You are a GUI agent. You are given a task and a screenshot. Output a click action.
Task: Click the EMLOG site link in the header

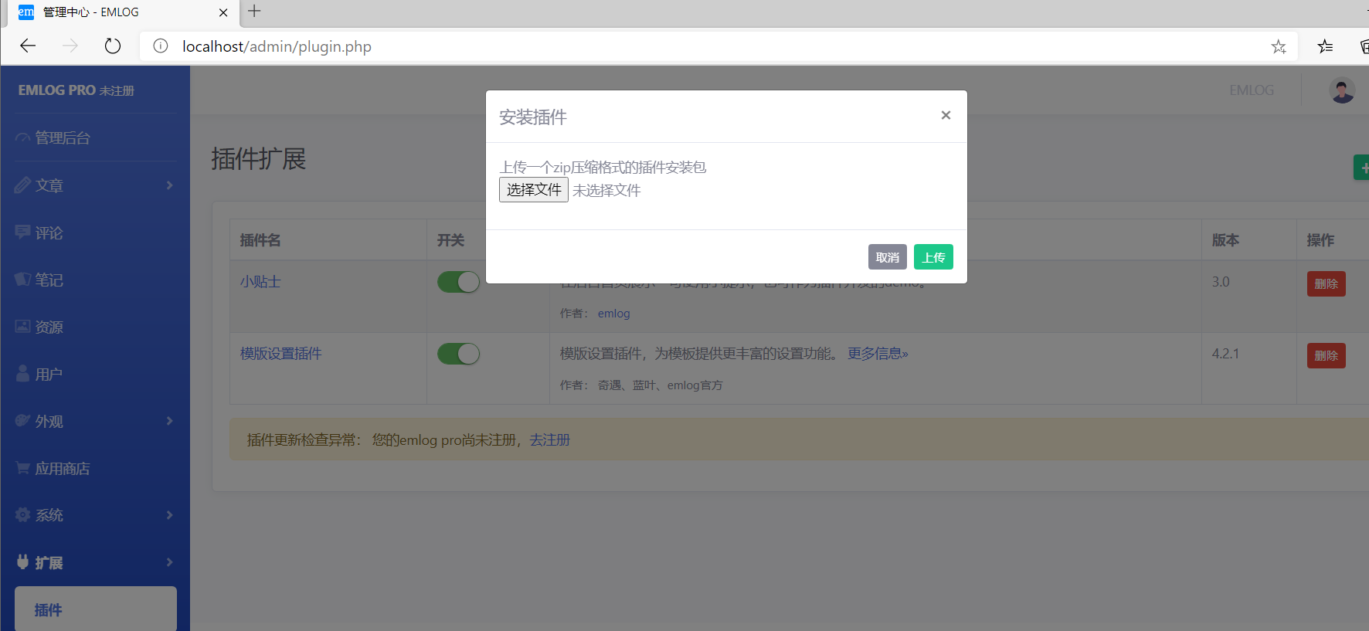1252,90
